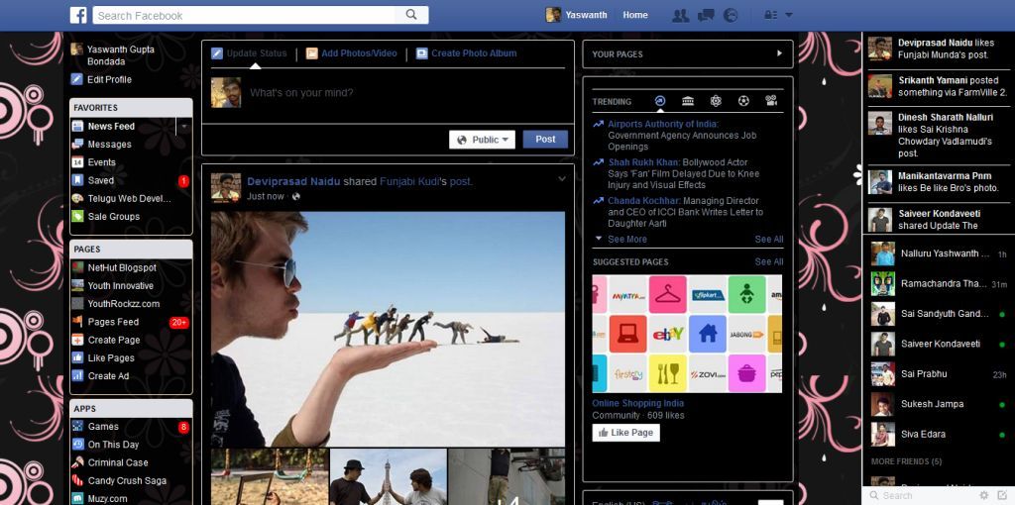Click Sale Groups tag icon

(x=77, y=217)
